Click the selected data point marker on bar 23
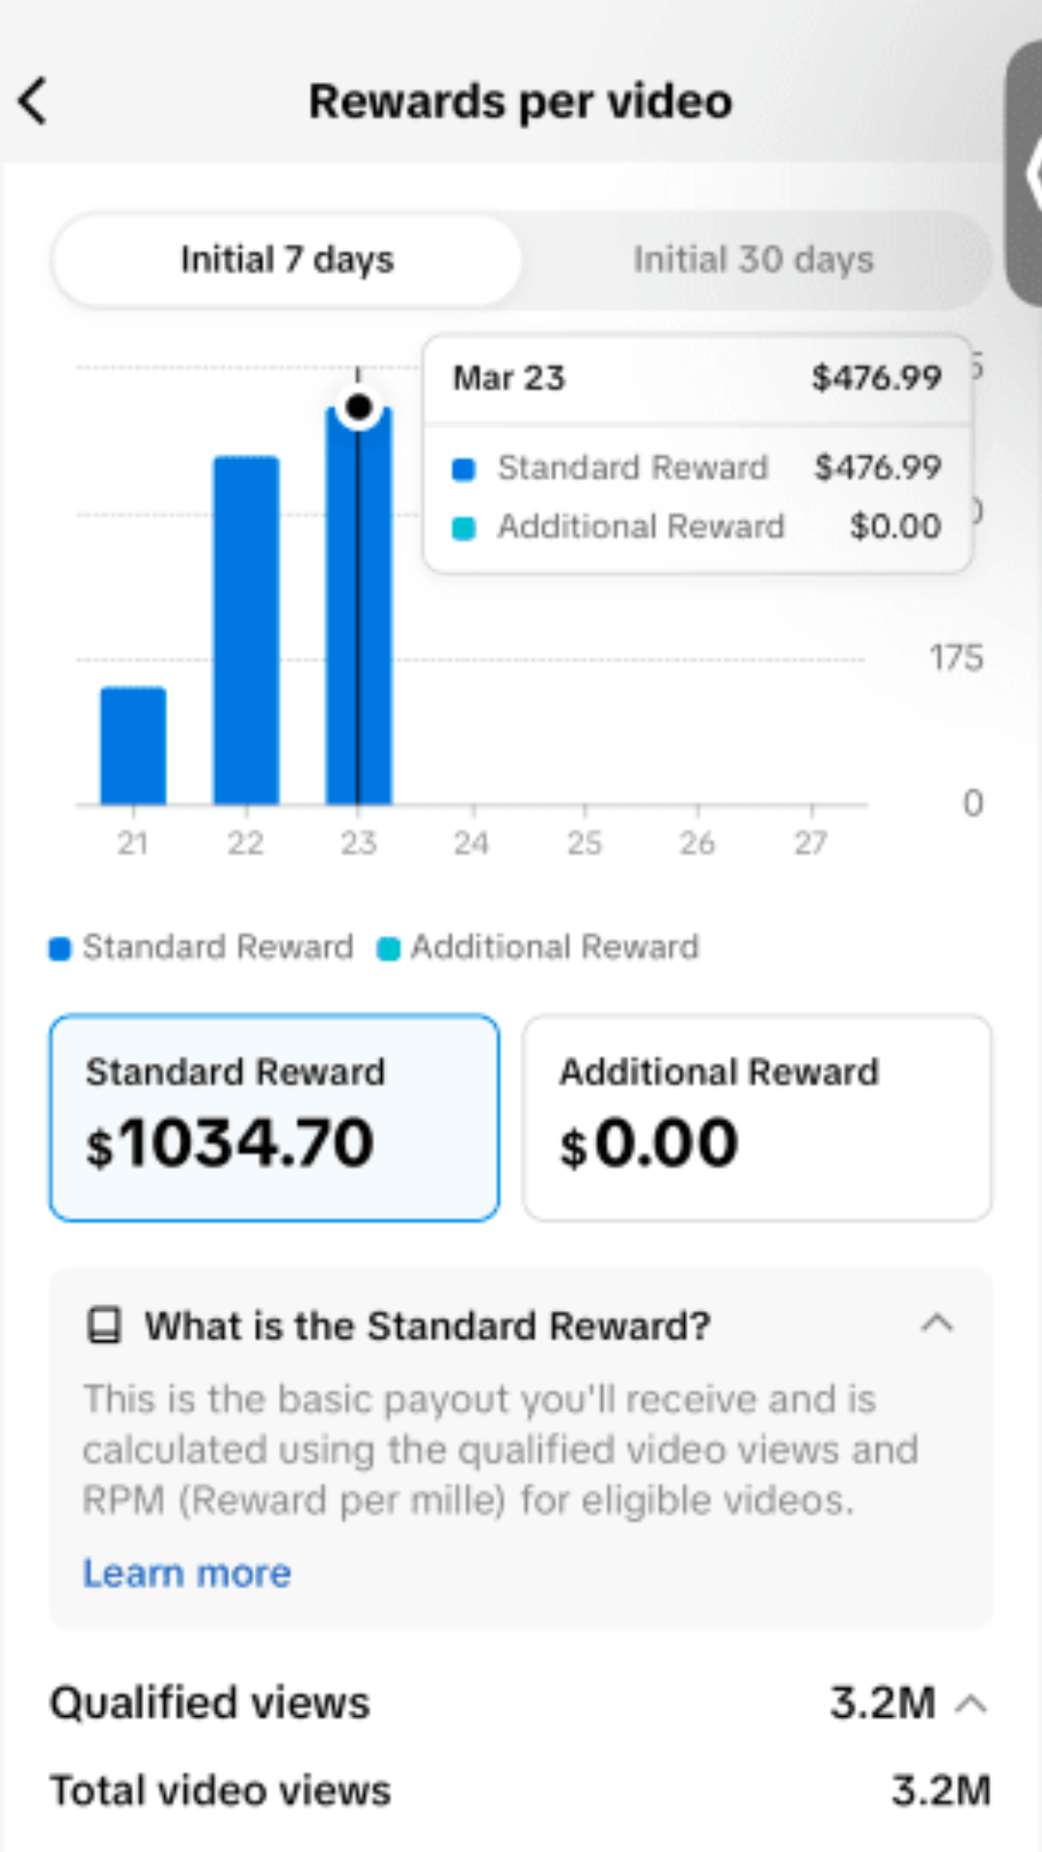1042x1852 pixels. pyautogui.click(x=359, y=407)
